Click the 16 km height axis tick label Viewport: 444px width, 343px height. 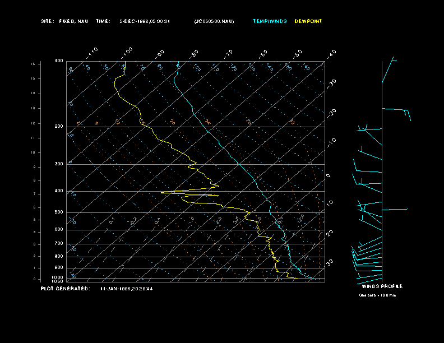(33, 64)
